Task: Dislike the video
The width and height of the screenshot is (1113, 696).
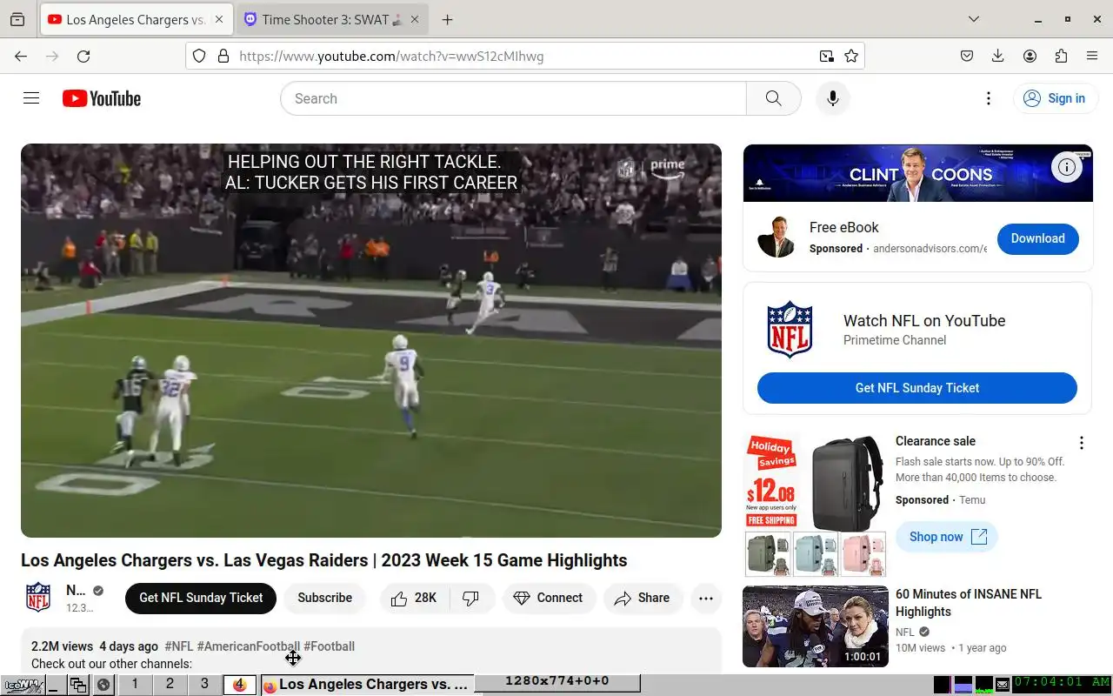Action: point(471,598)
